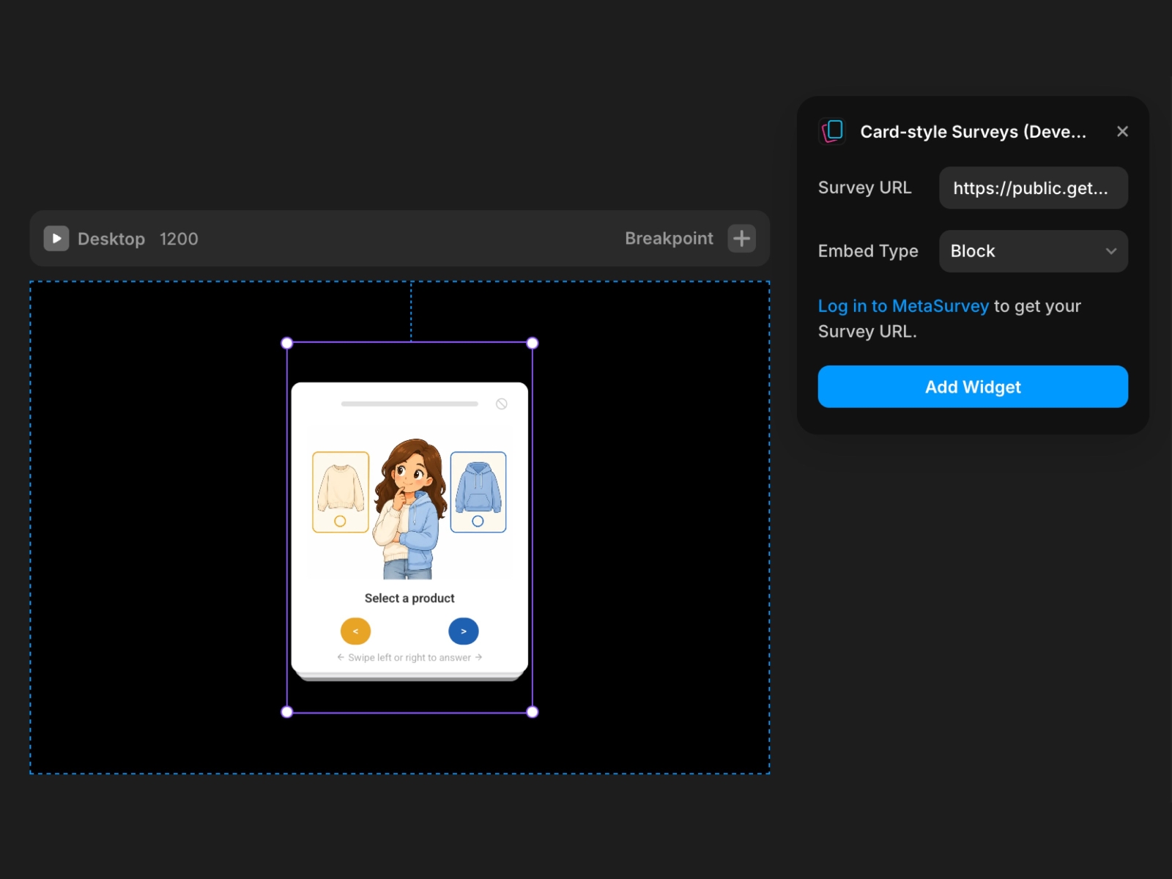This screenshot has height=879, width=1172.
Task: Click the yellow left swipe button
Action: [356, 631]
